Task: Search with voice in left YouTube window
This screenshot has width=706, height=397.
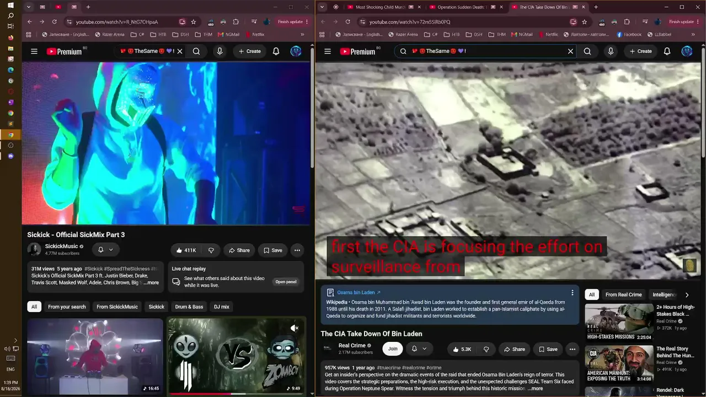Action: pos(220,51)
